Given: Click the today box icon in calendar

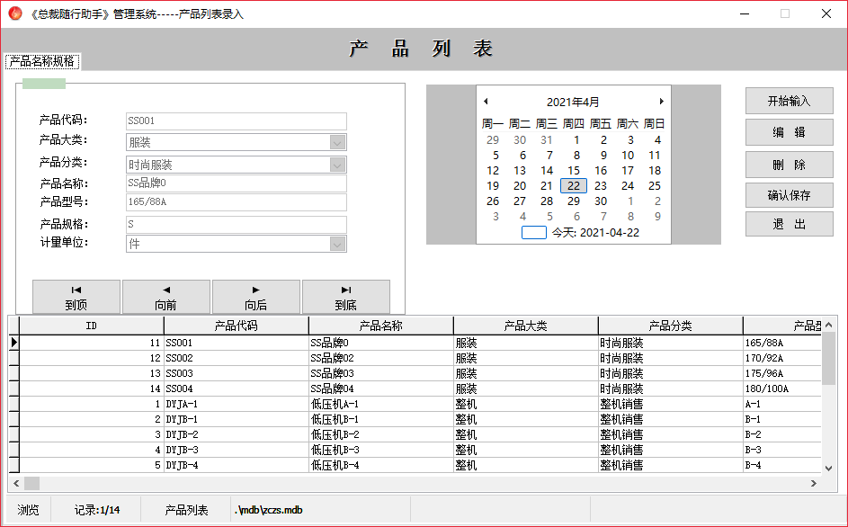Looking at the screenshot, I should [534, 233].
